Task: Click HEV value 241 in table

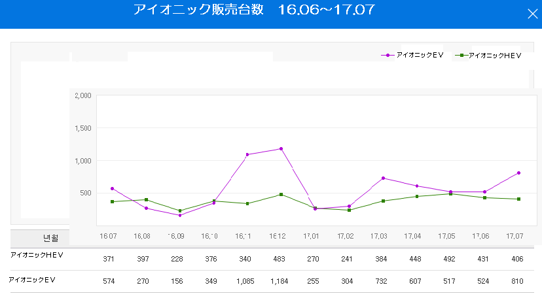Action: coord(347,259)
